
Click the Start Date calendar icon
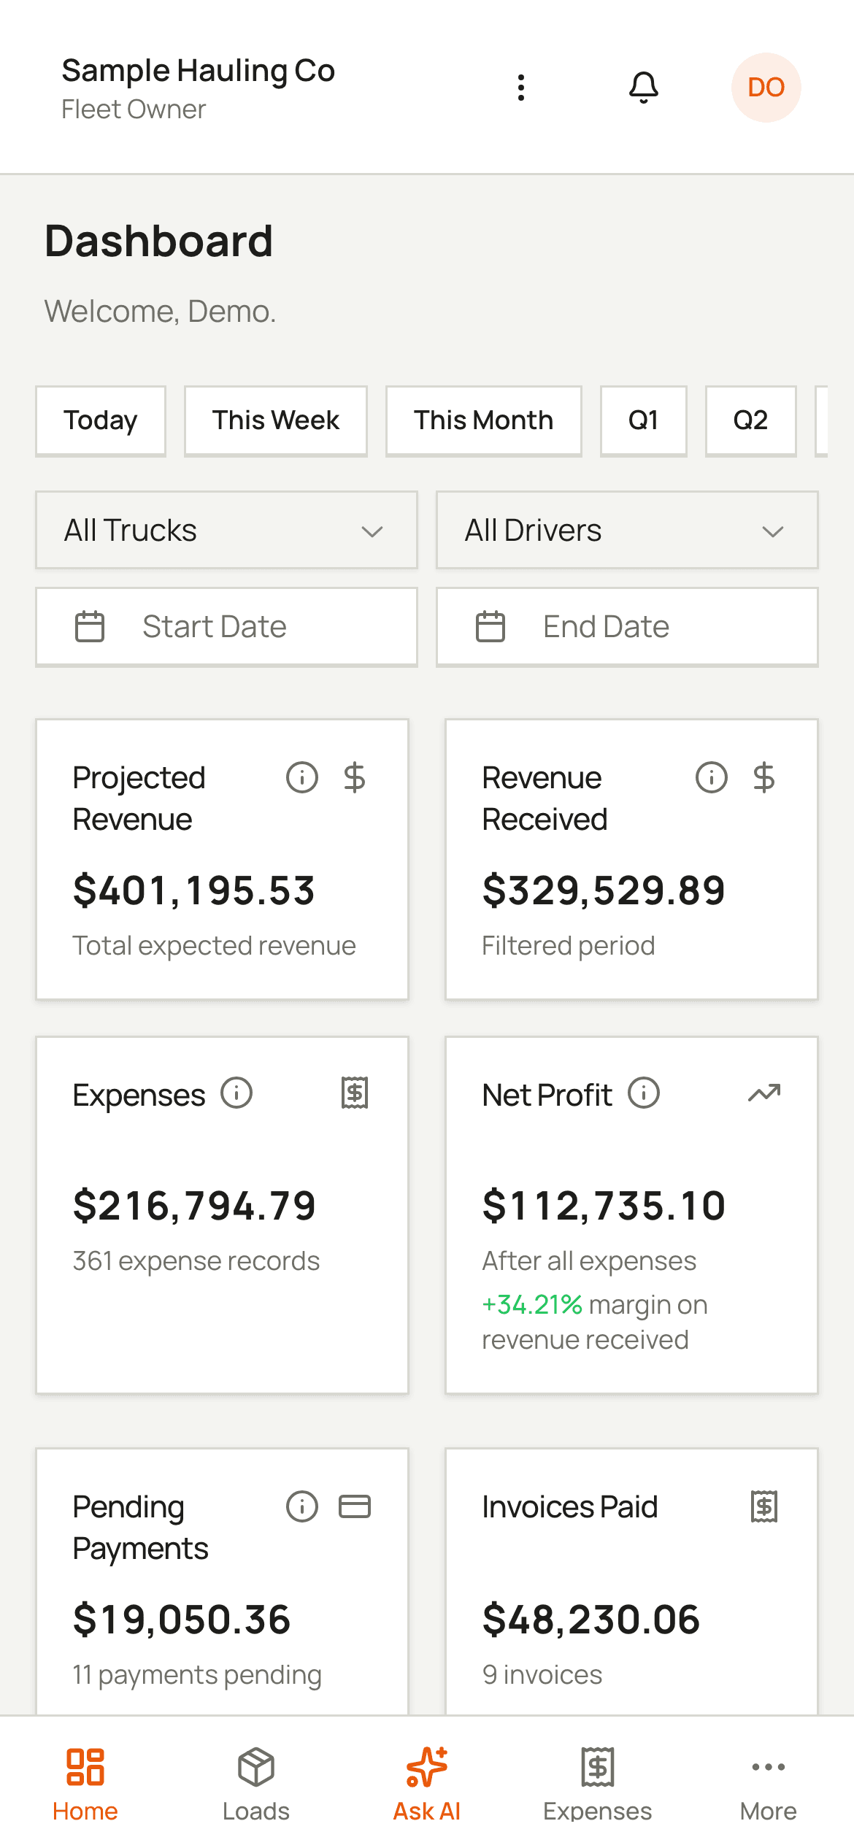(x=90, y=627)
